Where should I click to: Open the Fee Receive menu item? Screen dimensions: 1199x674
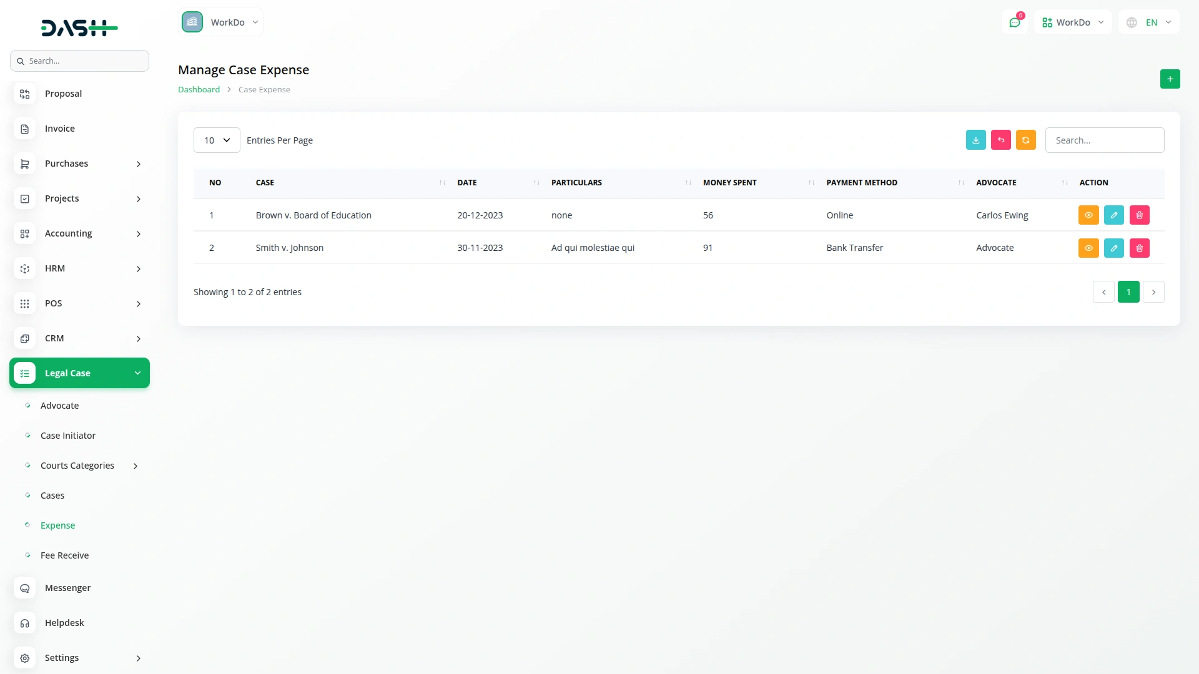(64, 555)
